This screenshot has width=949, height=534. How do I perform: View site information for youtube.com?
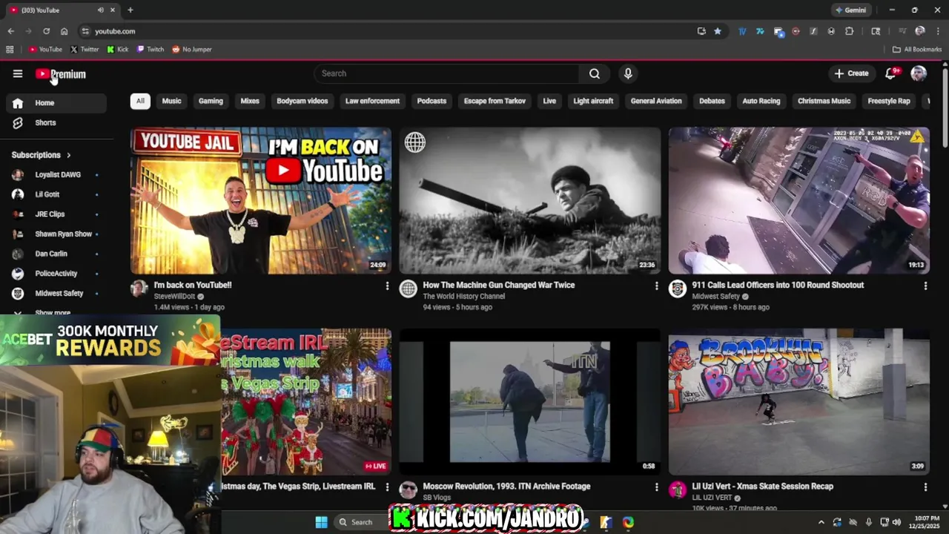[x=85, y=31]
